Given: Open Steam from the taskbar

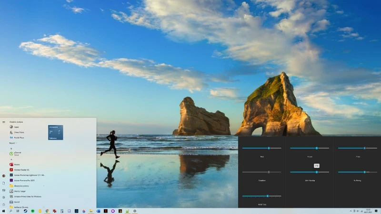Looking at the screenshot, I should pos(25,211).
